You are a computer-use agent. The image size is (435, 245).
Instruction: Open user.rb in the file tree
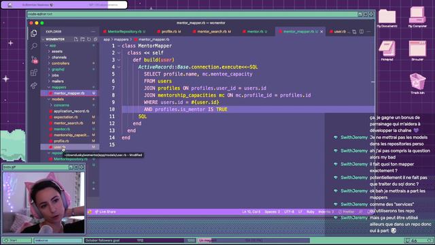pyautogui.click(x=69, y=147)
